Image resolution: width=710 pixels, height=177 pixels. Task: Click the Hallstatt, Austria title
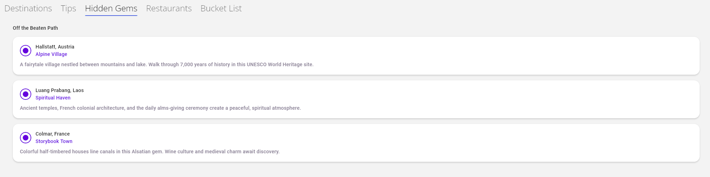coord(55,47)
